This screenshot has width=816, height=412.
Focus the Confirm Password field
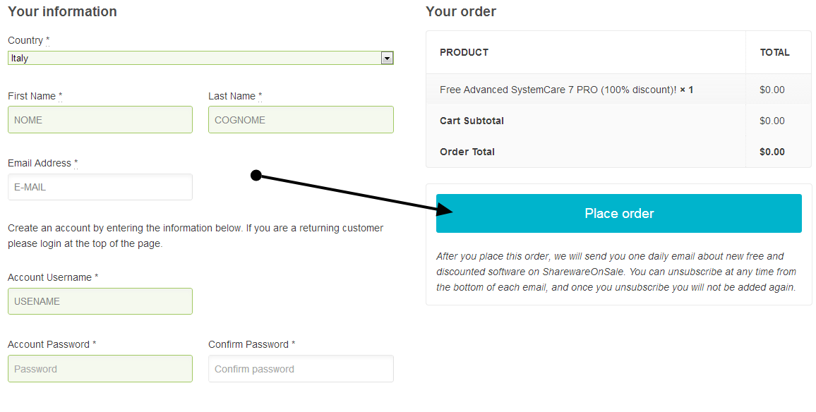pos(301,369)
